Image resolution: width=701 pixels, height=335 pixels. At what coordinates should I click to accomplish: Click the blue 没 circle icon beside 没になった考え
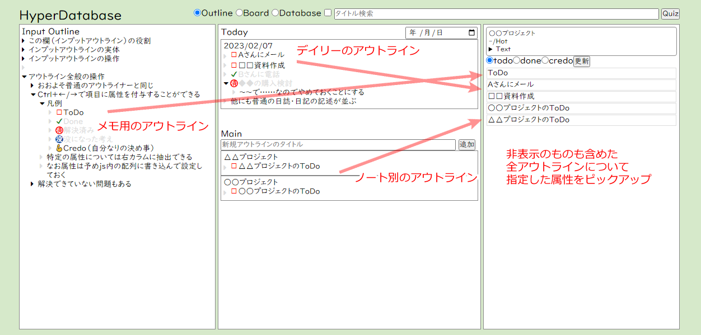(x=59, y=139)
